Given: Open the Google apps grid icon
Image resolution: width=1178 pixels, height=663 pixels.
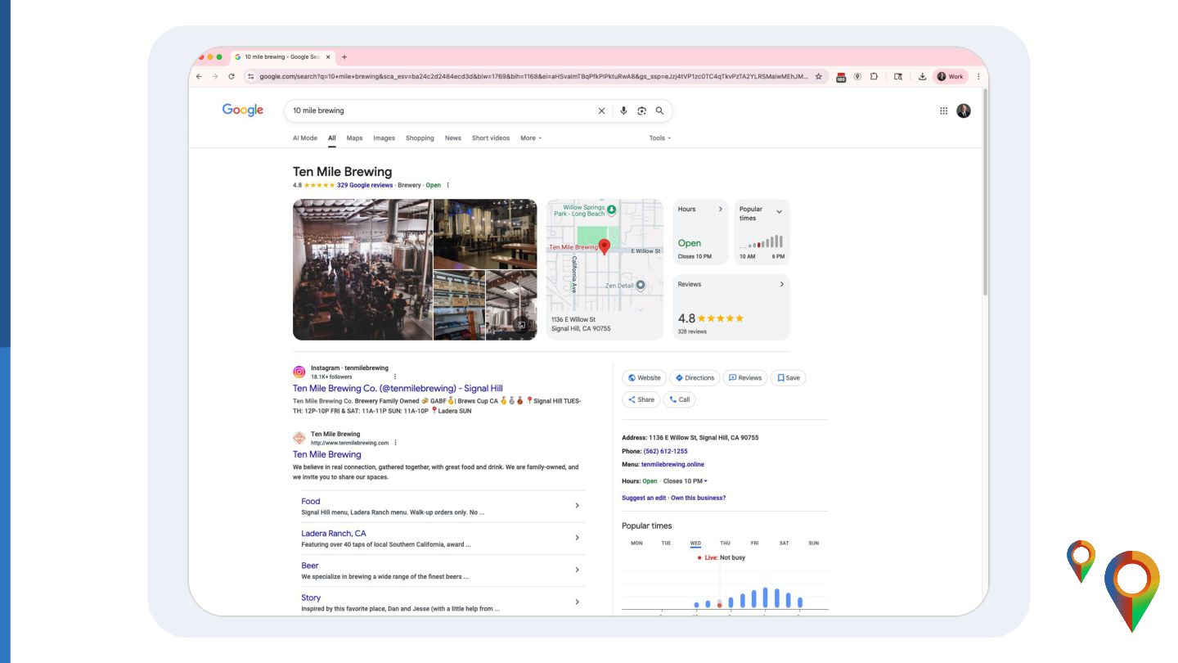Looking at the screenshot, I should point(943,110).
